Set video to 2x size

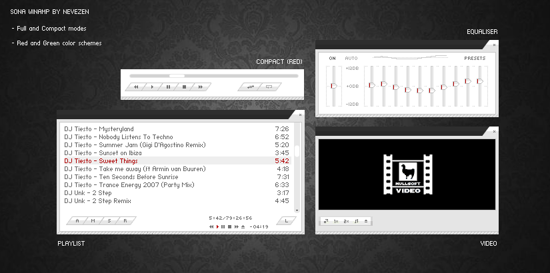[346, 221]
